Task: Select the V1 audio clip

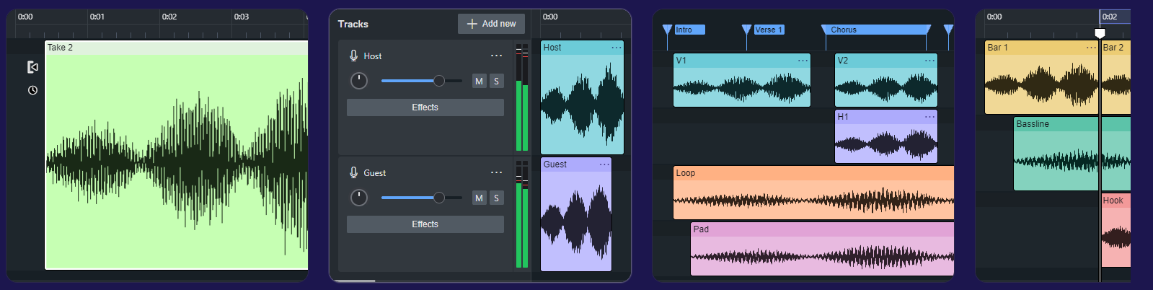Action: (741, 80)
